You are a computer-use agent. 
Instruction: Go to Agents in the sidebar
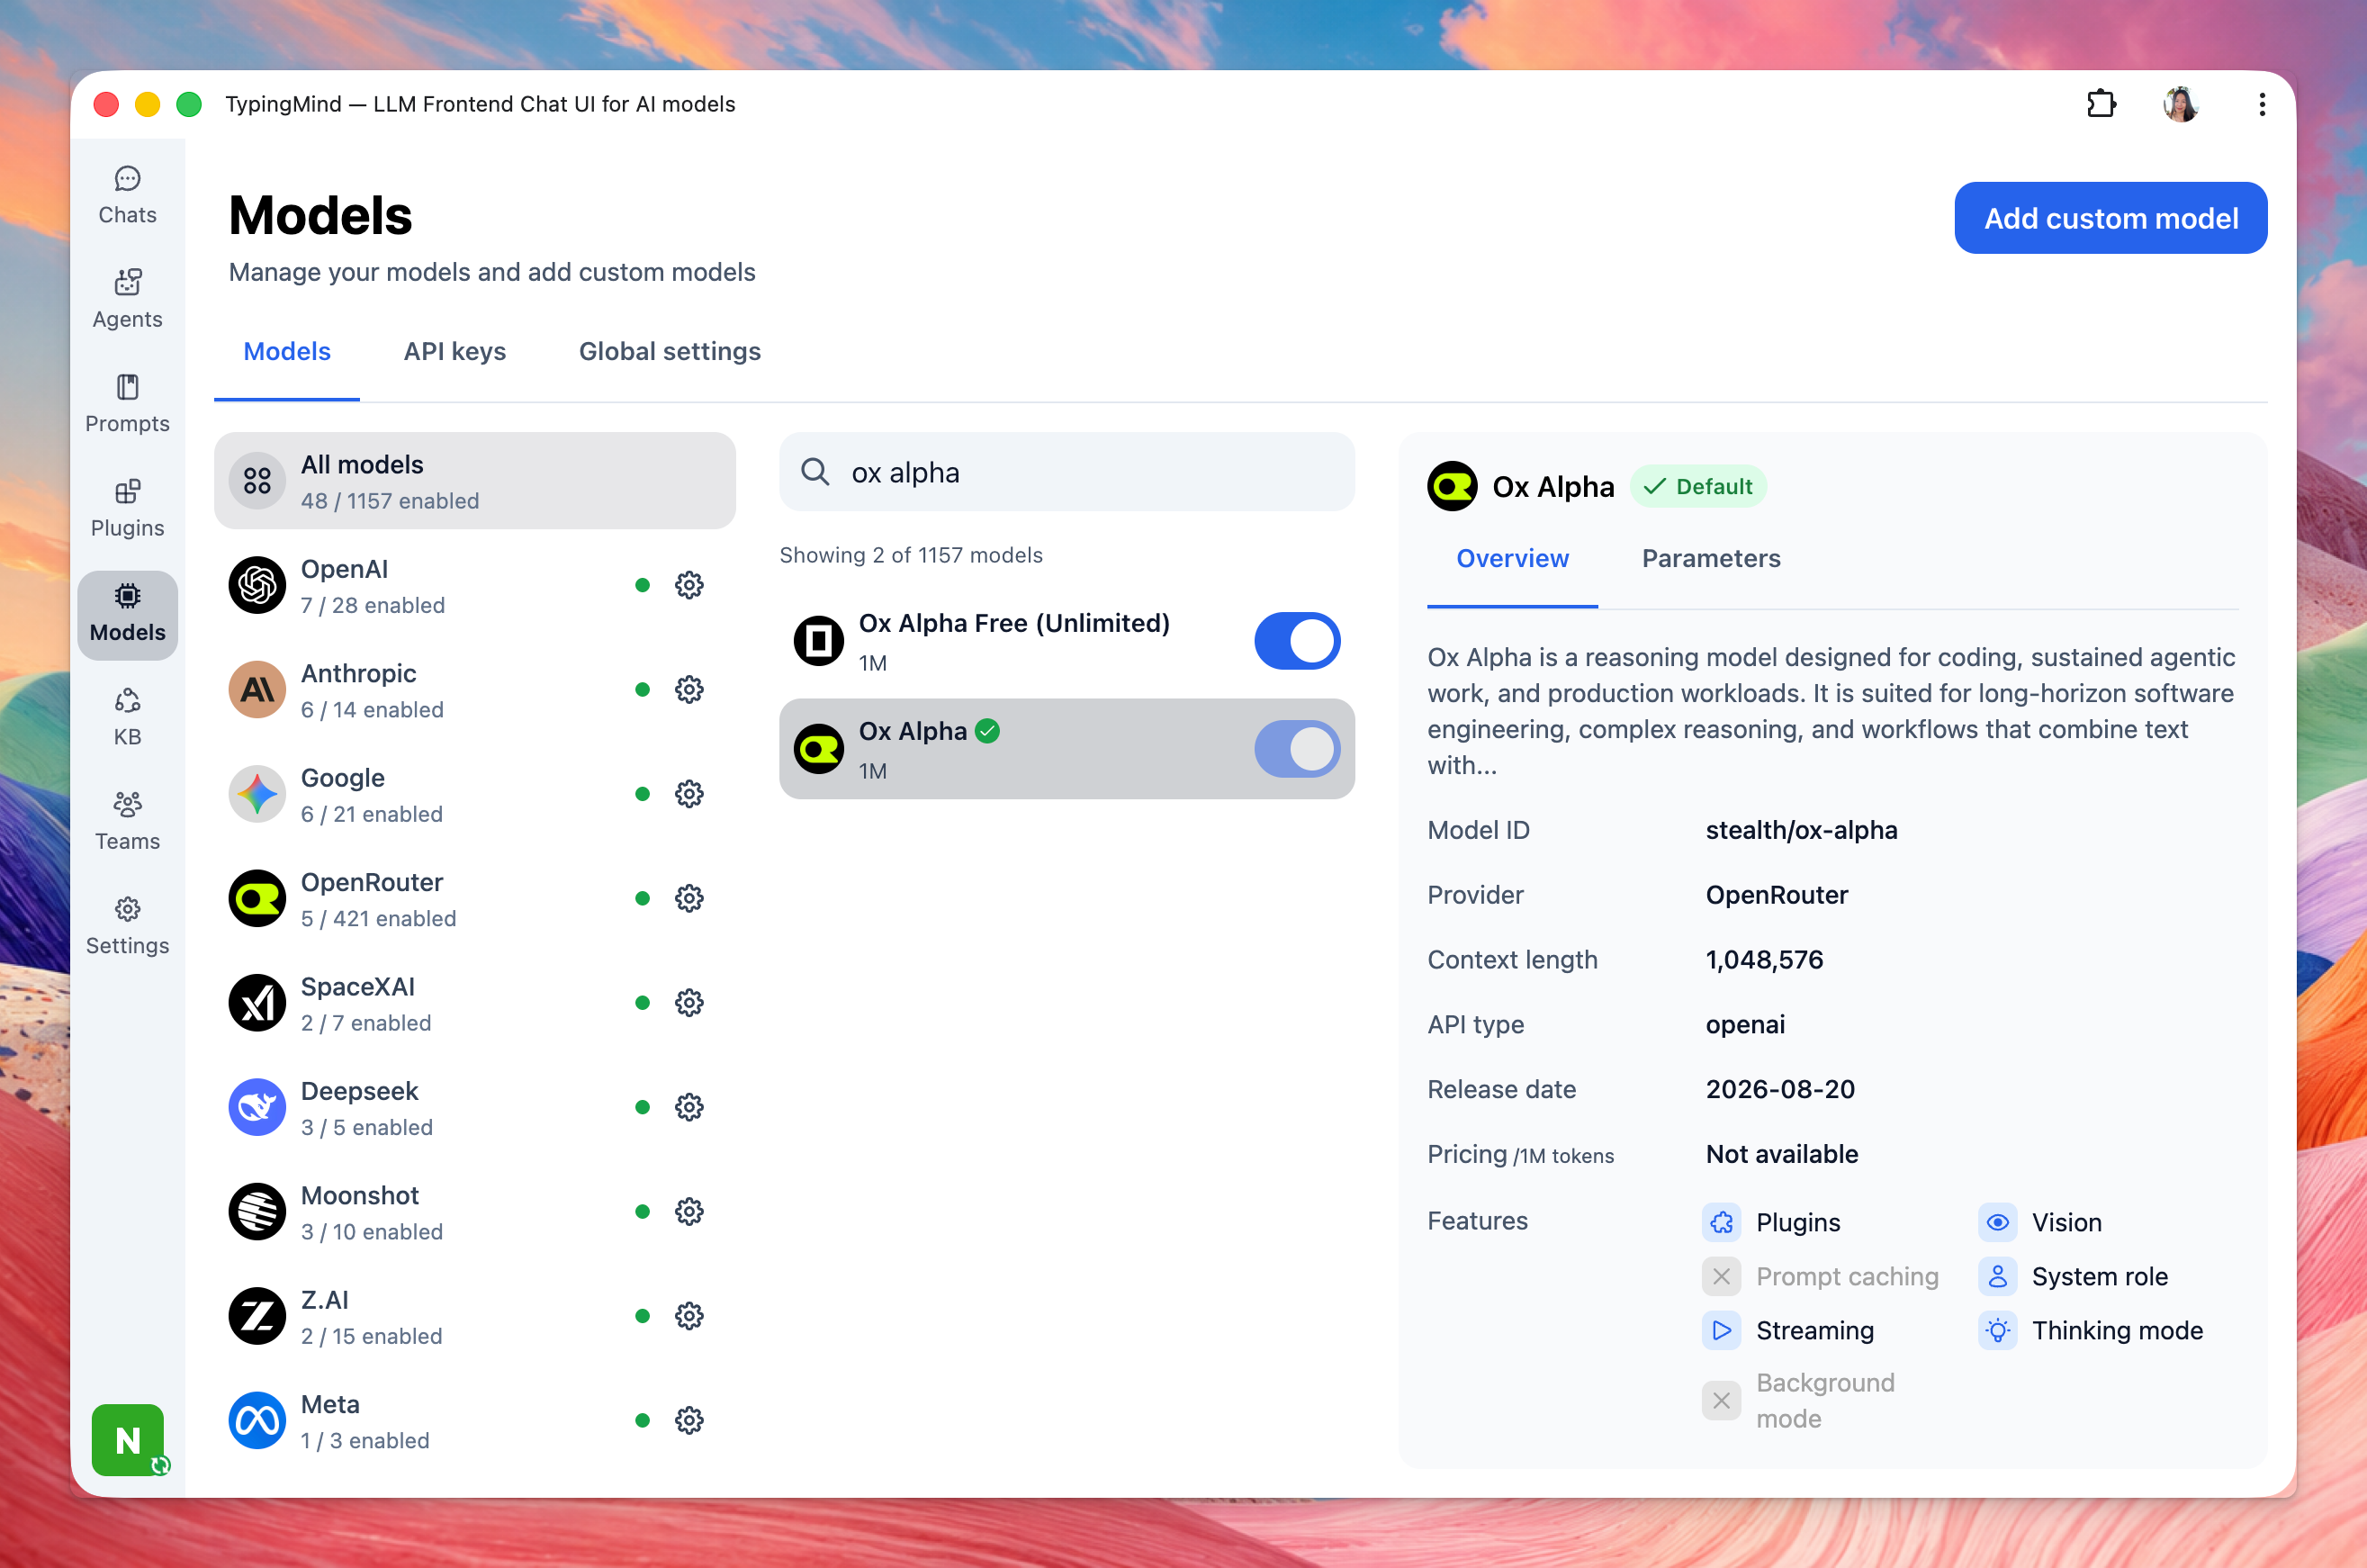point(127,299)
